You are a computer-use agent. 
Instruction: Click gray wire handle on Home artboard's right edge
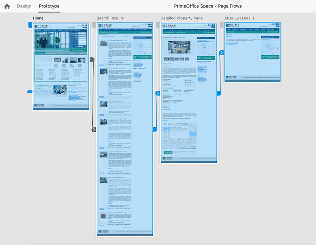point(92,60)
